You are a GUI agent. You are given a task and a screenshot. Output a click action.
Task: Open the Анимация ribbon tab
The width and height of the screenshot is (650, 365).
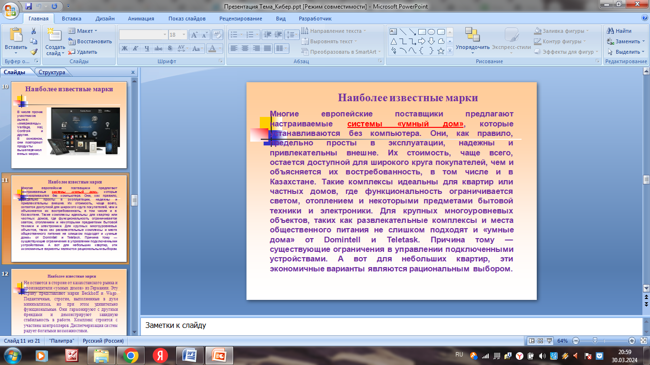(141, 19)
